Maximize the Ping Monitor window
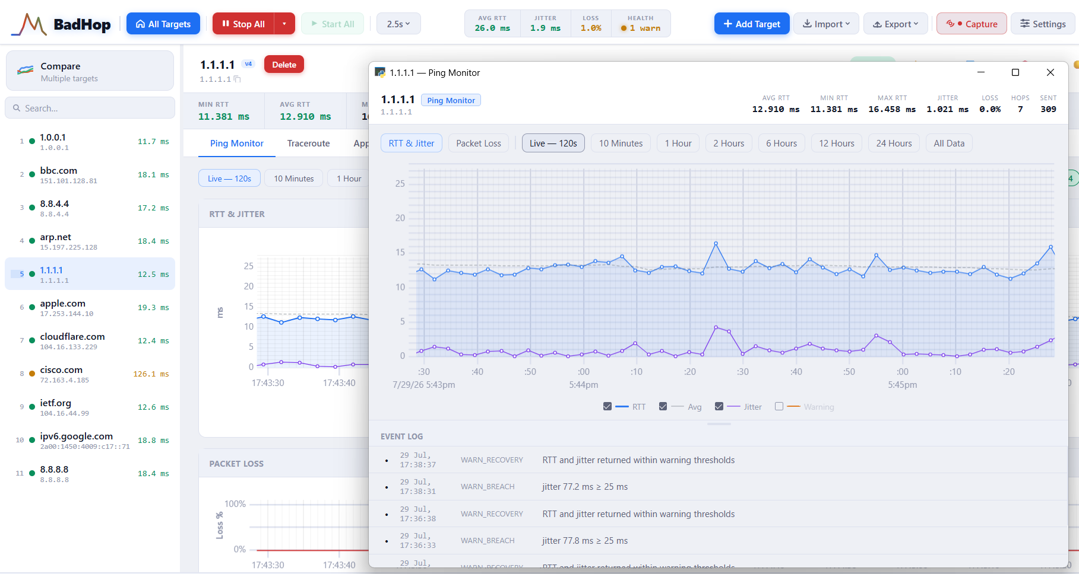This screenshot has width=1079, height=574. click(x=1015, y=72)
